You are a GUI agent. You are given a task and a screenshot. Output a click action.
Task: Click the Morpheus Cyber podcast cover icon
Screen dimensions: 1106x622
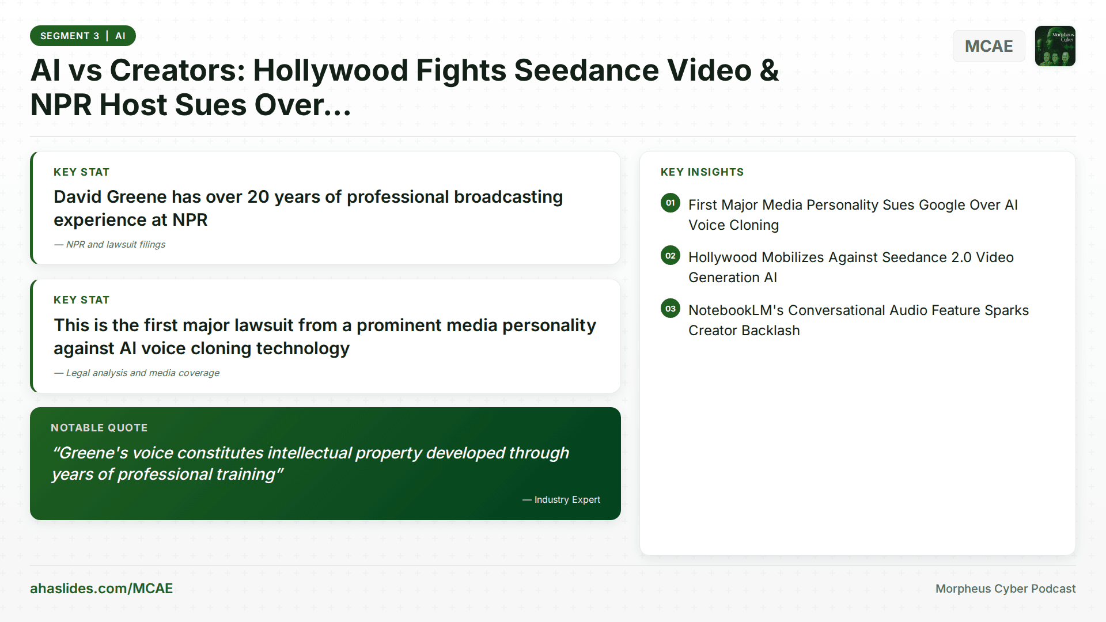1055,46
